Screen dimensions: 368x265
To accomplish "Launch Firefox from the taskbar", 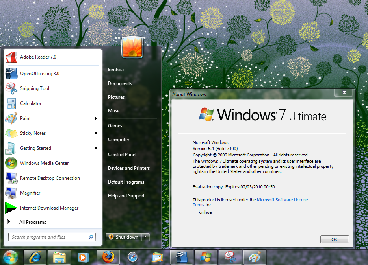I will click(108, 257).
